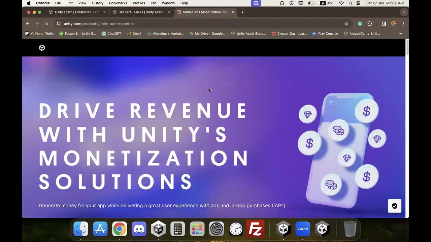The height and width of the screenshot is (242, 431).
Task: Open the headphones menu bar item
Action: pos(282,3)
